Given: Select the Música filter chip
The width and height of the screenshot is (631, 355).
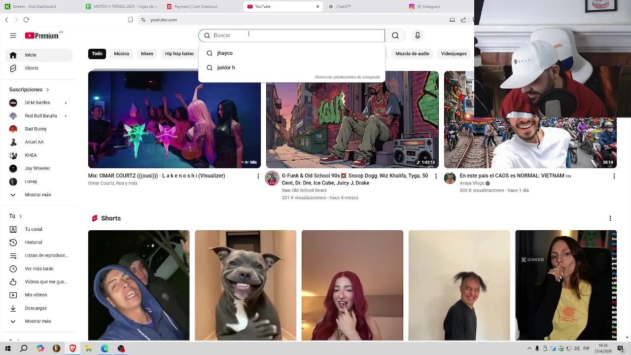Looking at the screenshot, I should click(x=121, y=54).
